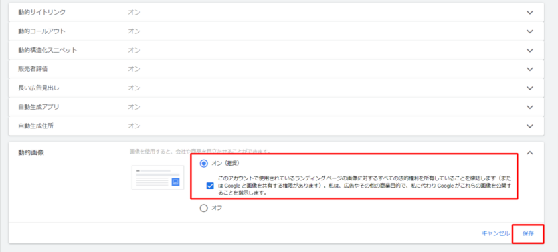Select the オン（推奨）radio button

(203, 164)
